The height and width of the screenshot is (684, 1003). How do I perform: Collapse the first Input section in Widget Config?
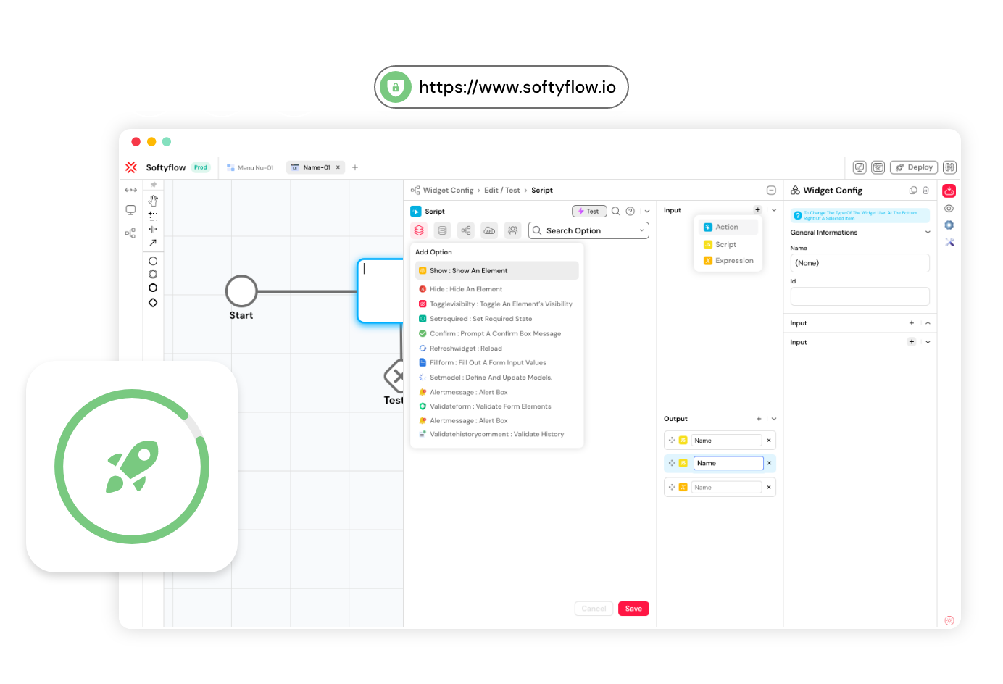click(x=928, y=323)
